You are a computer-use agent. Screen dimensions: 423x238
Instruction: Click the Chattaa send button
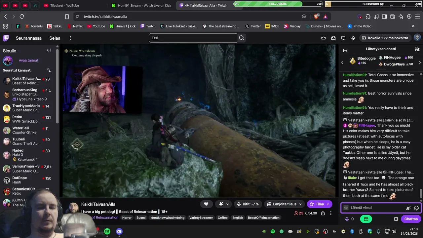point(411,219)
